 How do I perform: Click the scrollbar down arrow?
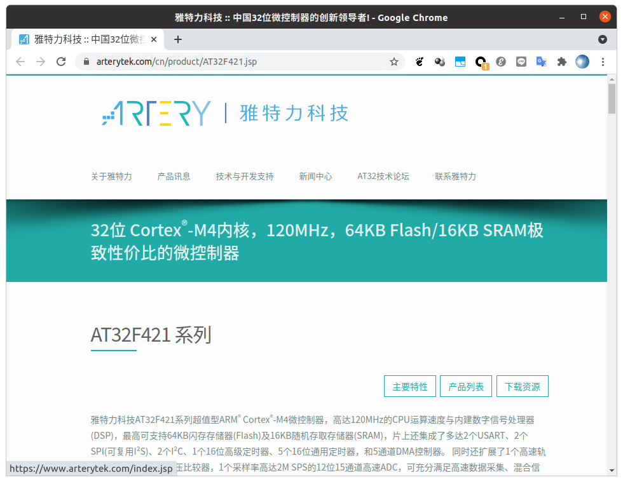[x=612, y=471]
